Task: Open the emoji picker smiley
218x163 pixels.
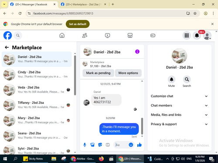Action: click(x=131, y=145)
